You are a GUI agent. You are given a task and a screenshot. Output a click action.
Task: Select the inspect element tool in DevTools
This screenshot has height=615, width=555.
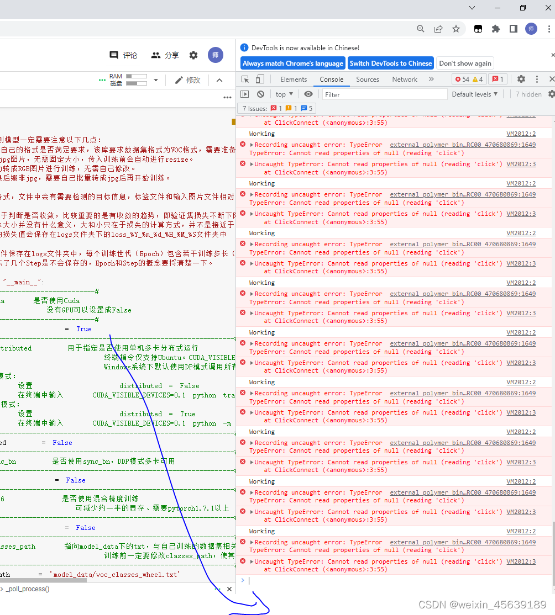[245, 79]
